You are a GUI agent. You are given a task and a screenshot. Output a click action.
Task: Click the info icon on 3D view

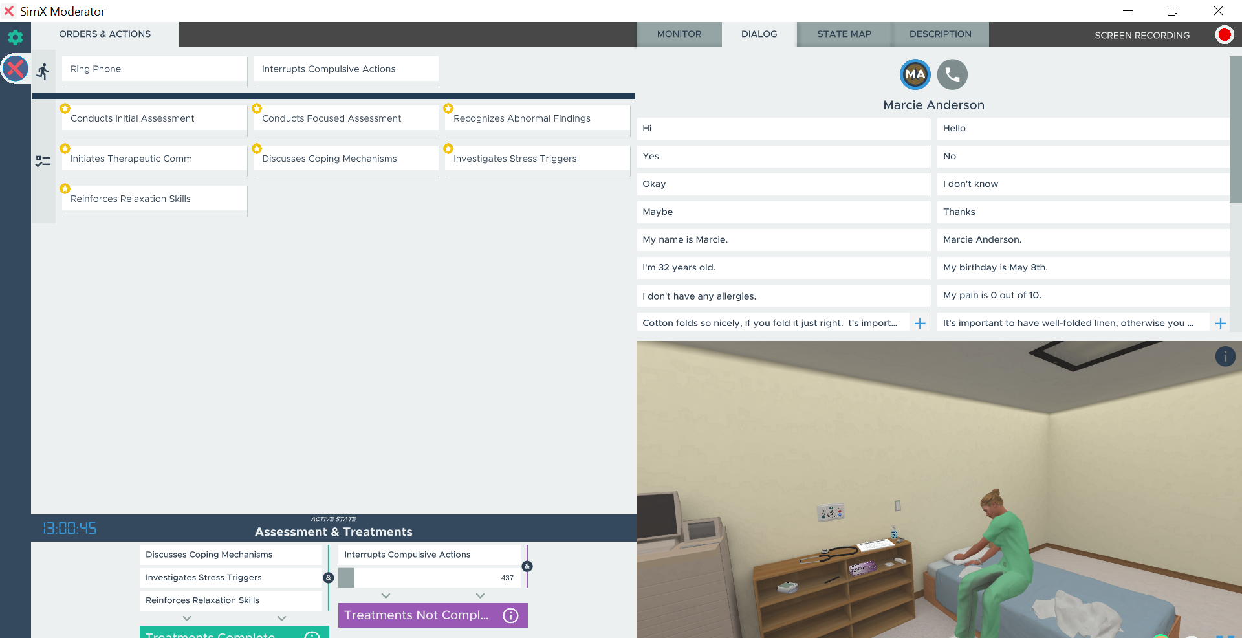click(x=1225, y=357)
